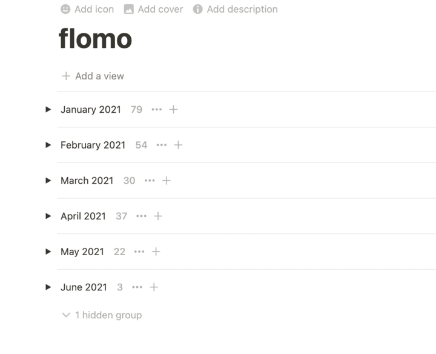
Task: Open the March 2021 three-dot menu
Action: coord(150,181)
